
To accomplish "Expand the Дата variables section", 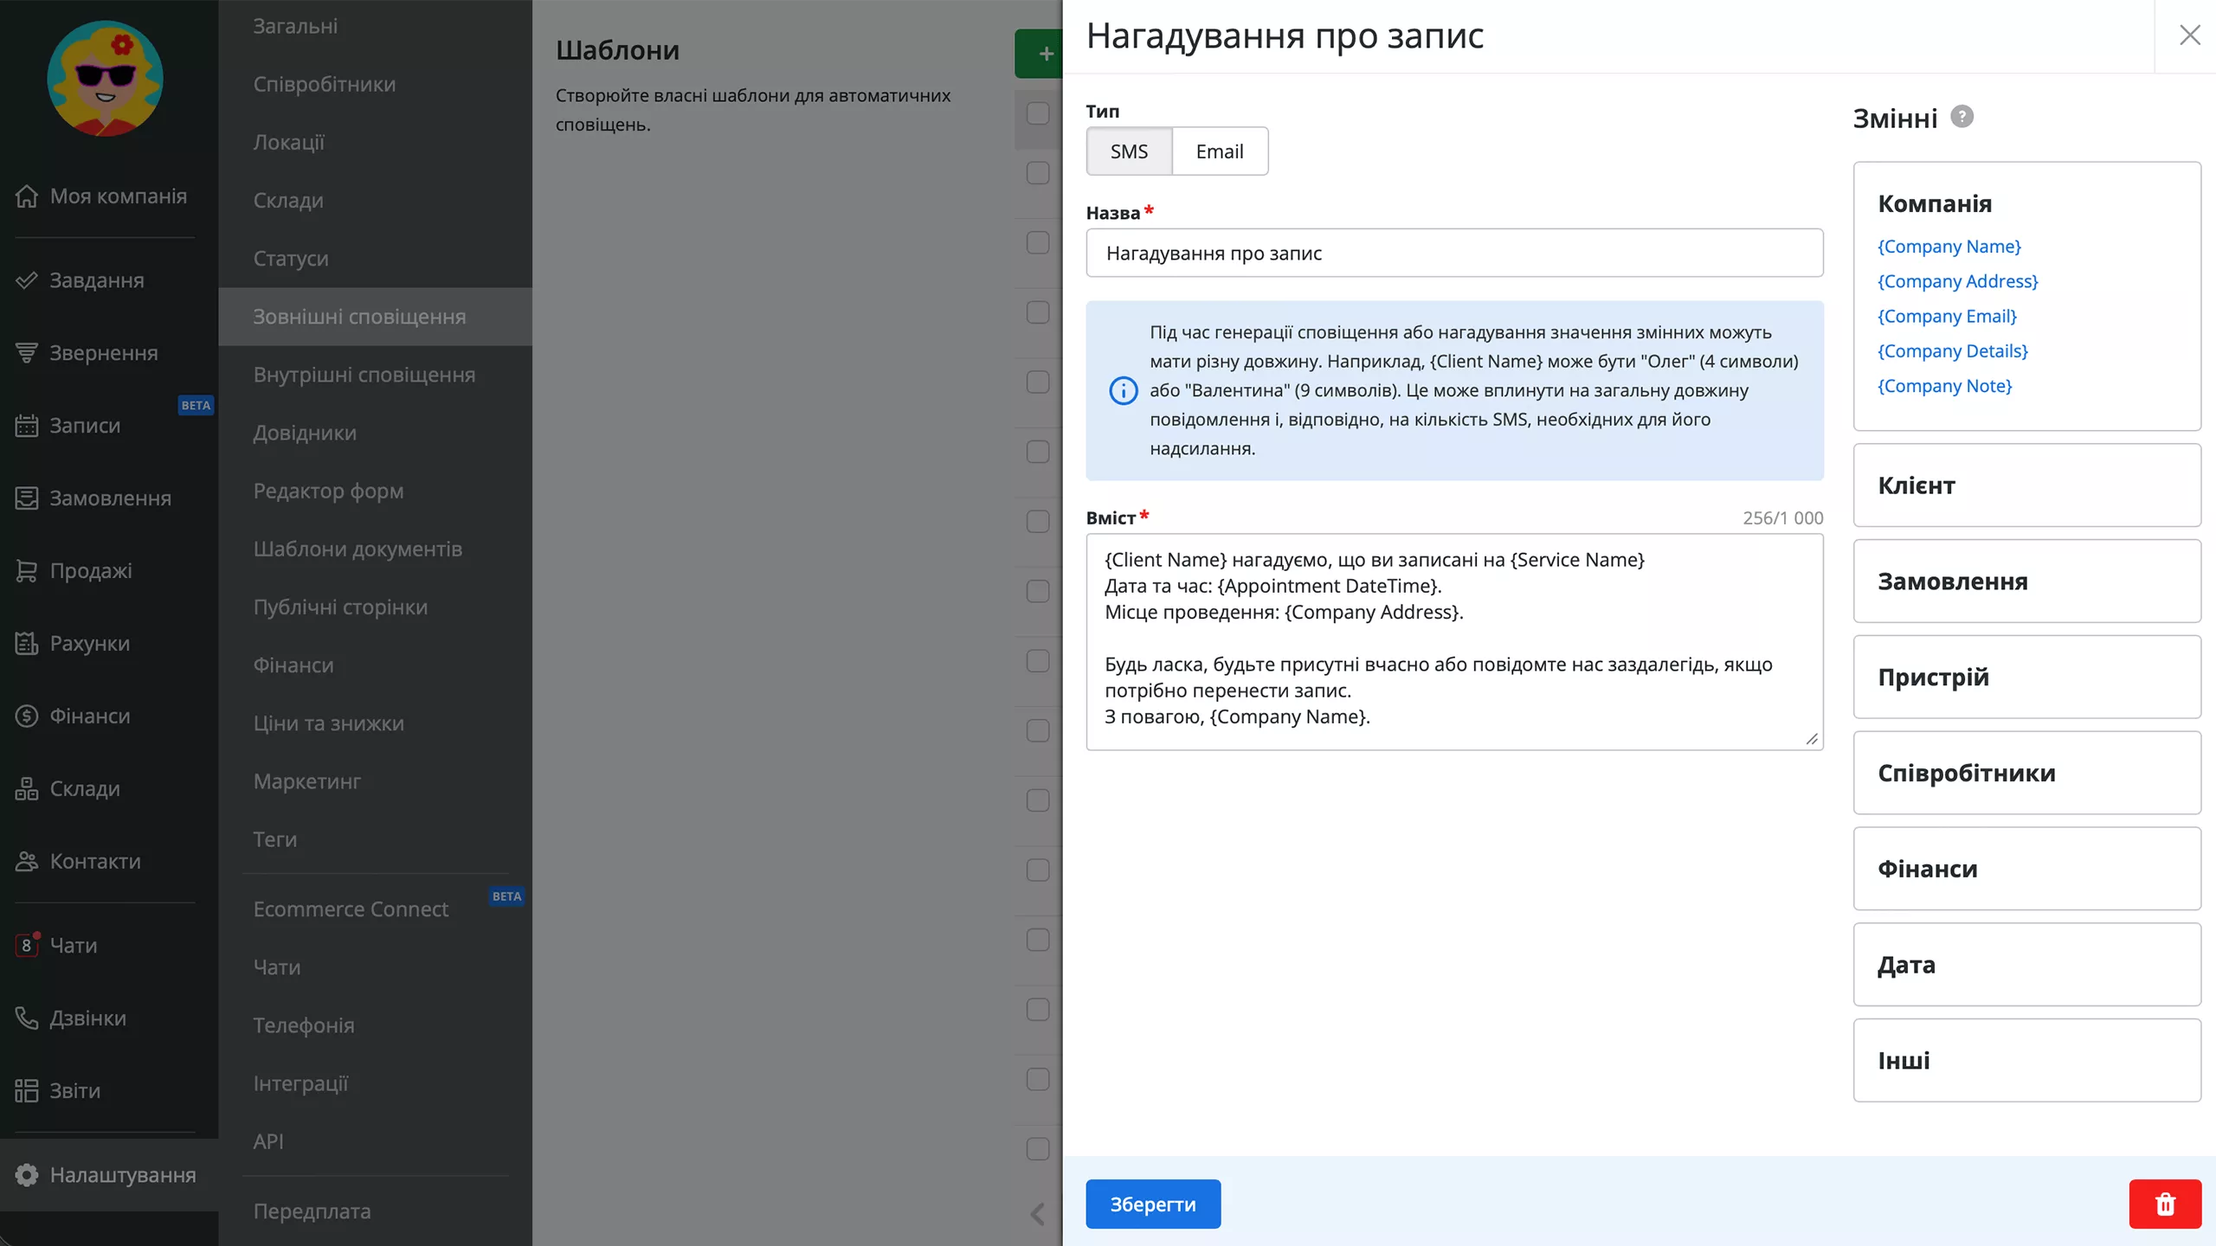I will [2026, 965].
